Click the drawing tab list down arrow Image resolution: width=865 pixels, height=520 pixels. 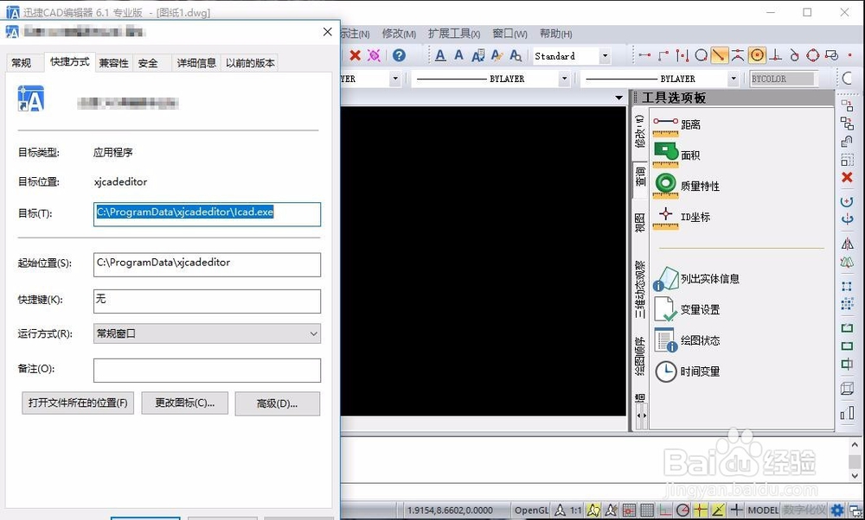pyautogui.click(x=619, y=98)
